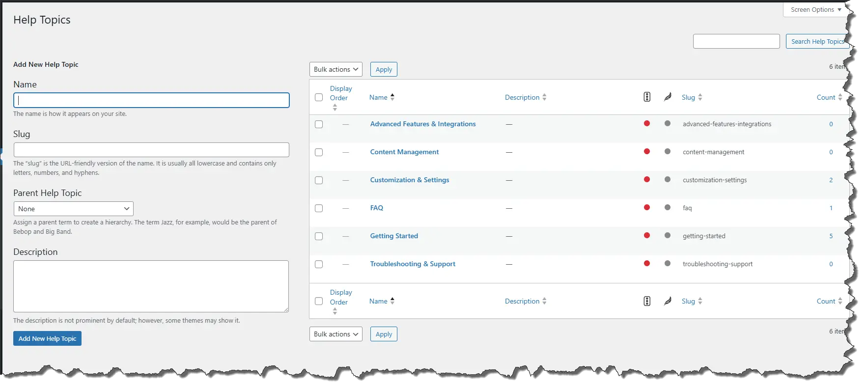
Task: Click red dot for Content Management row
Action: [x=647, y=152]
